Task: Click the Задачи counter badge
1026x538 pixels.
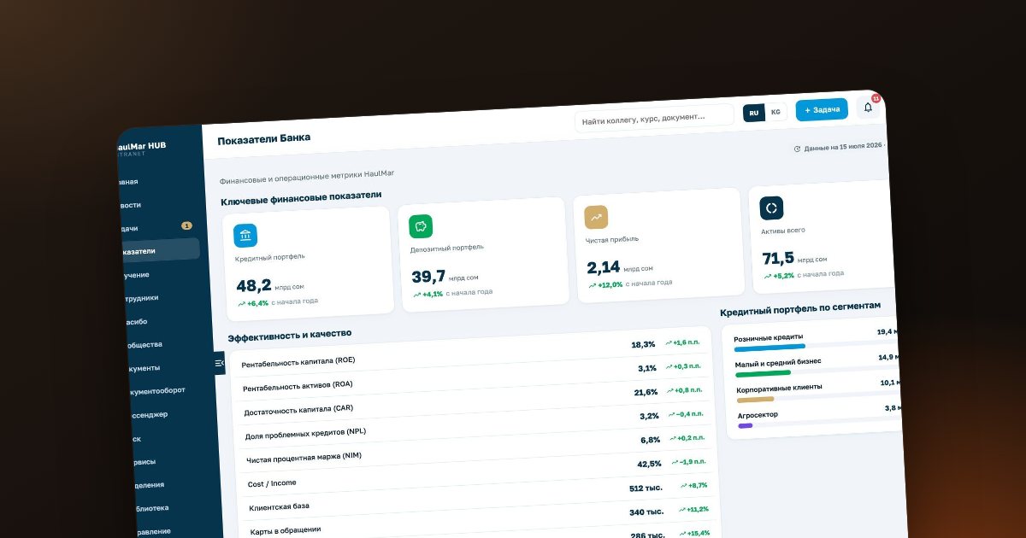Action: [186, 225]
